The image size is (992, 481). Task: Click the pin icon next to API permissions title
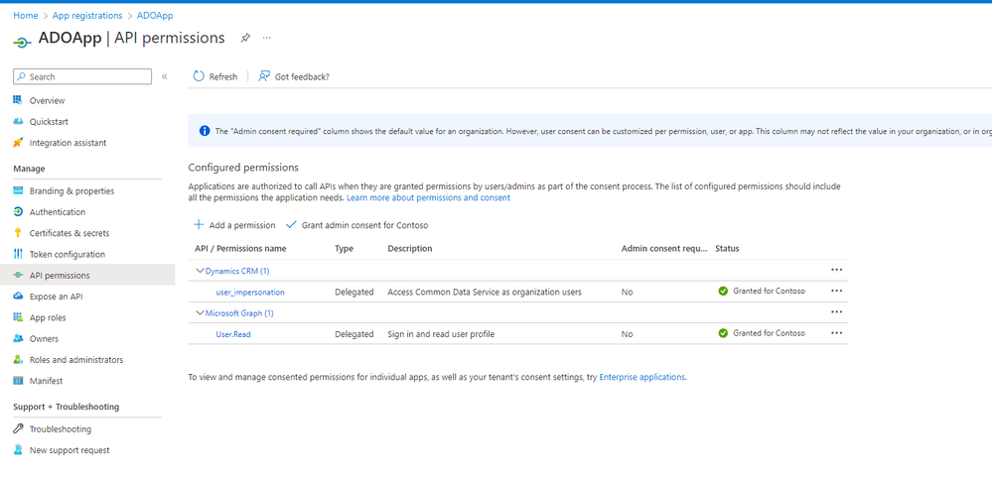pyautogui.click(x=245, y=38)
